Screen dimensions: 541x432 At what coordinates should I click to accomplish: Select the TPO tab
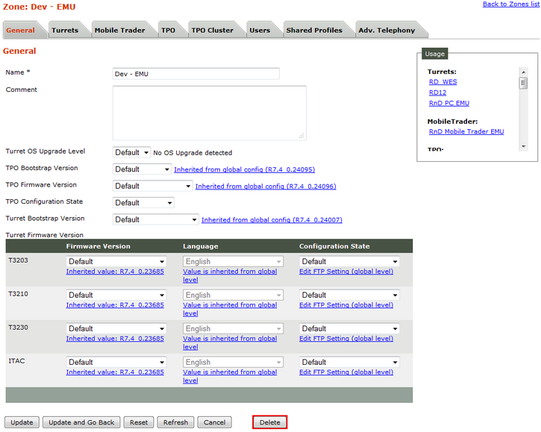(x=169, y=30)
